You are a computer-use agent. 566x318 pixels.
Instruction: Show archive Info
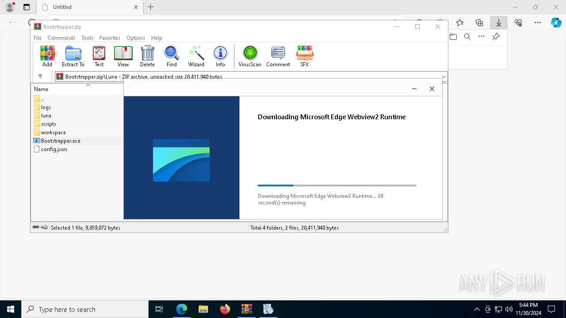point(220,56)
